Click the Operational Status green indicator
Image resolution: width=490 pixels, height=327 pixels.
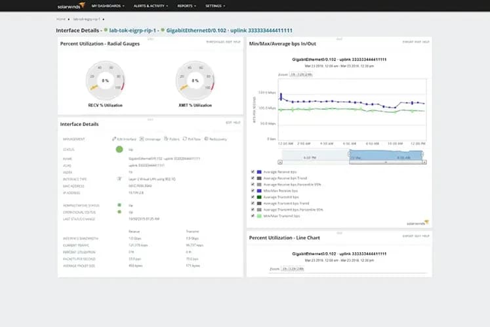click(x=119, y=212)
